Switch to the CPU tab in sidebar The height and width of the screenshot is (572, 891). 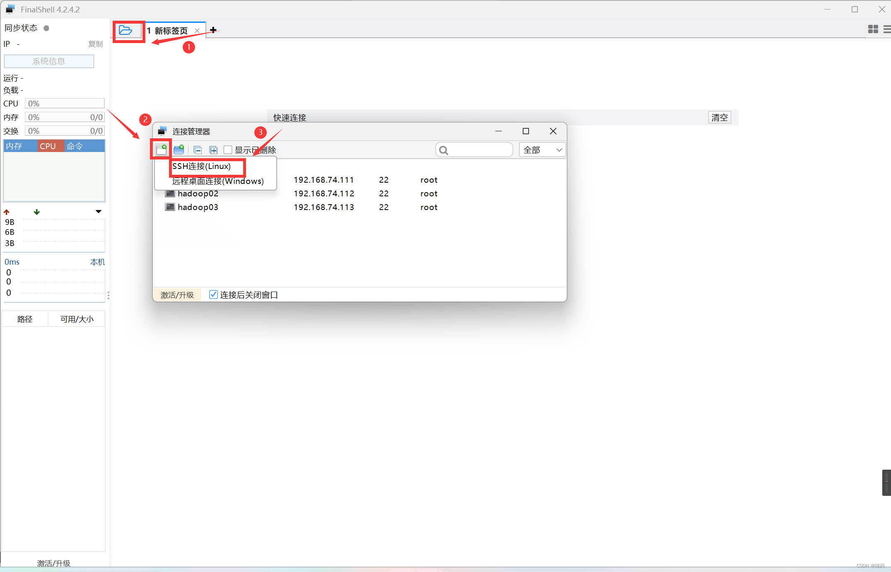point(51,146)
